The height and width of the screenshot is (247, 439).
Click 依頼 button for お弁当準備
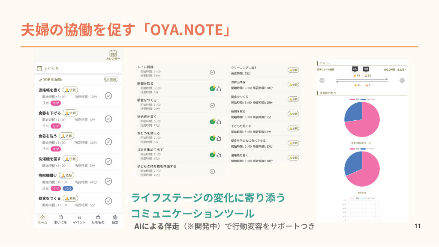point(293,84)
